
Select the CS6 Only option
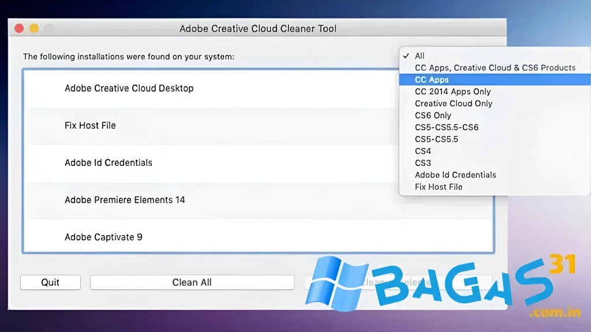495,115
